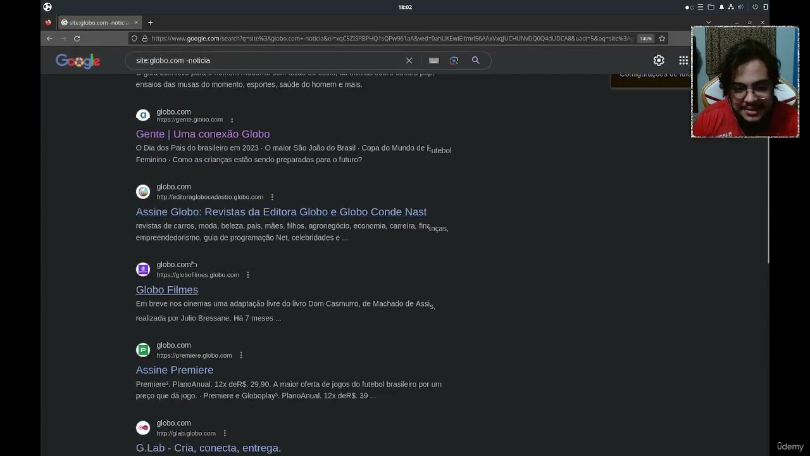Viewport: 810px width, 456px height.
Task: Clear the Google search box text
Action: (409, 60)
